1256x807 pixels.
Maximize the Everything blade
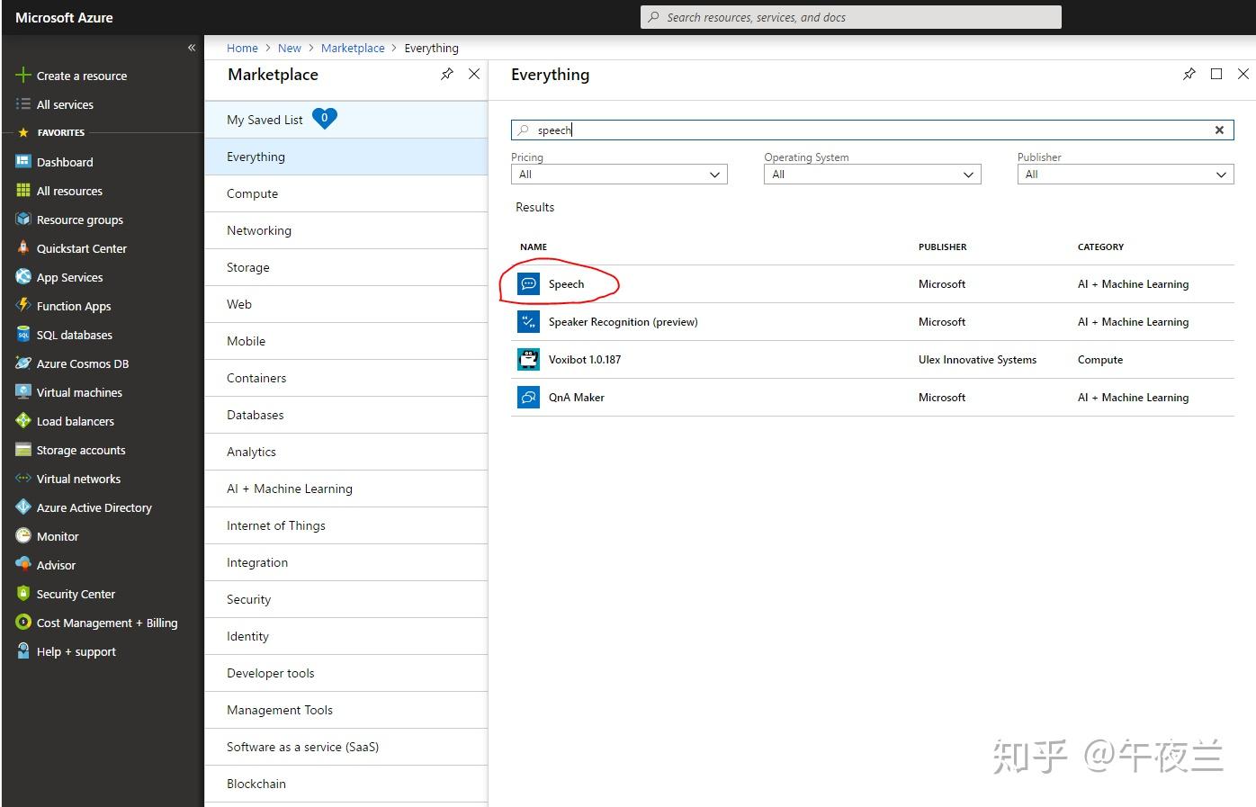1216,75
